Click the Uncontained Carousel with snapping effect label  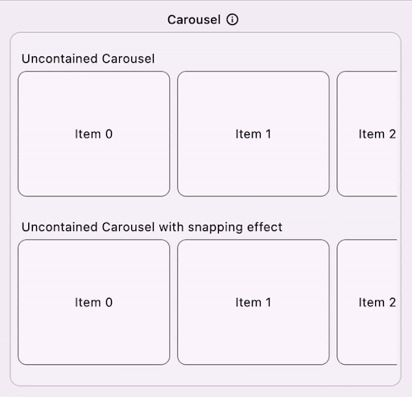pyautogui.click(x=152, y=227)
